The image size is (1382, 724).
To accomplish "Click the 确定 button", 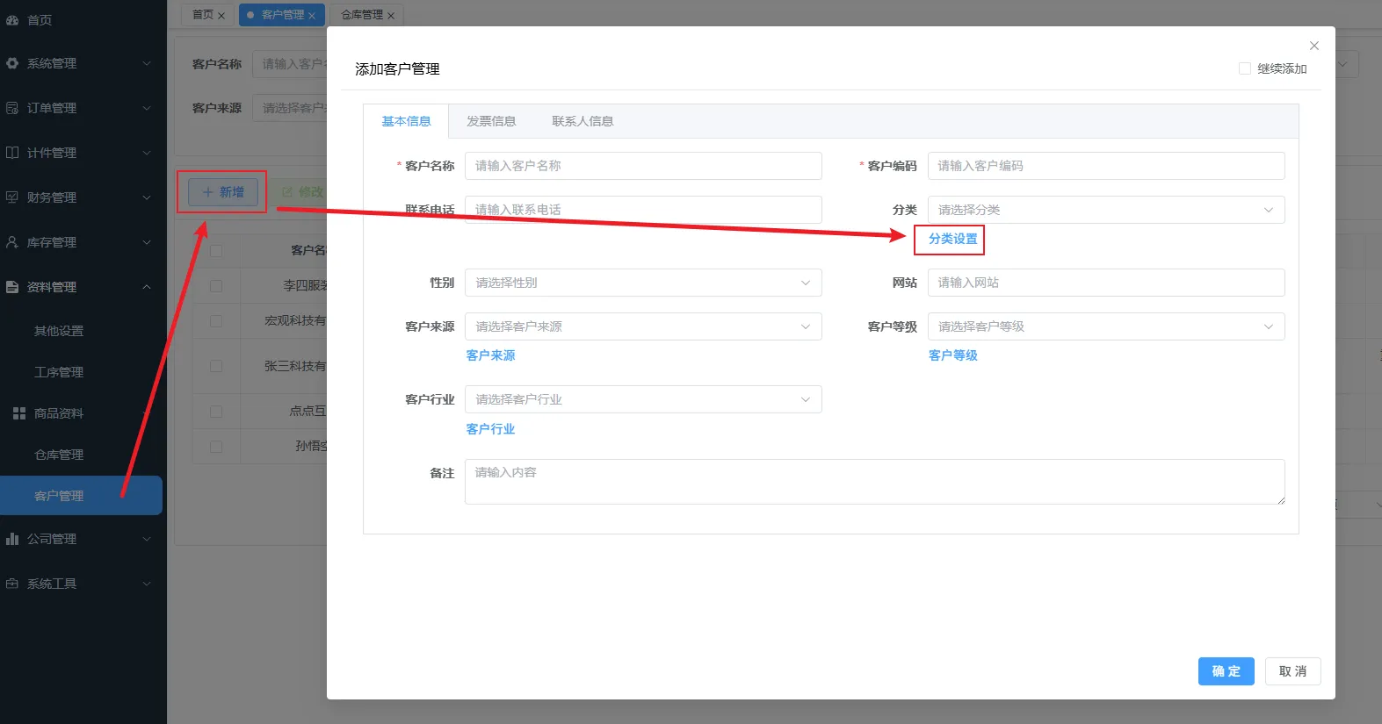I will (1226, 671).
